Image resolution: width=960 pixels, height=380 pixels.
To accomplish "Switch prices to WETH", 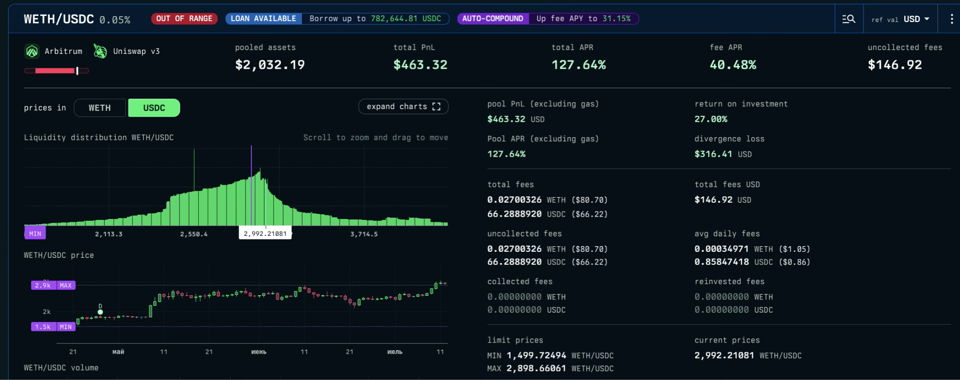I will tap(100, 108).
